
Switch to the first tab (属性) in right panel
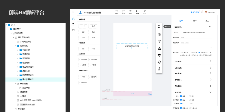click(181, 21)
